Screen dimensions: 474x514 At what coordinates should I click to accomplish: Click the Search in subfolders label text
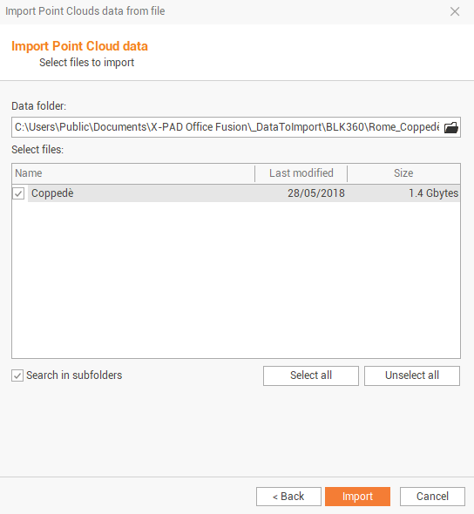74,375
